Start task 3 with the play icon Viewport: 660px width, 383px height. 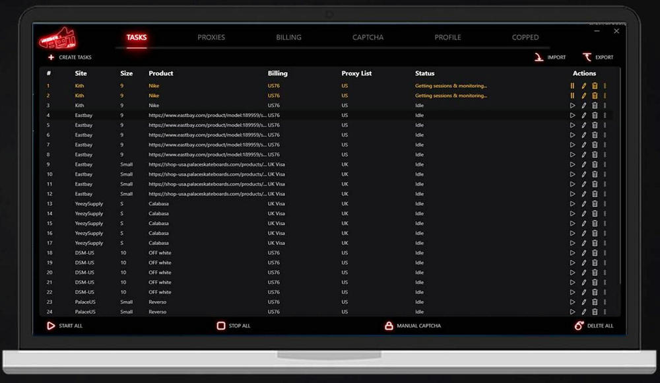click(572, 106)
